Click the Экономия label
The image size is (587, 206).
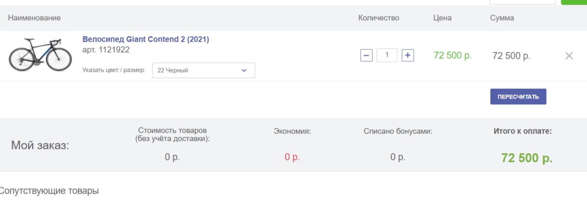point(293,131)
